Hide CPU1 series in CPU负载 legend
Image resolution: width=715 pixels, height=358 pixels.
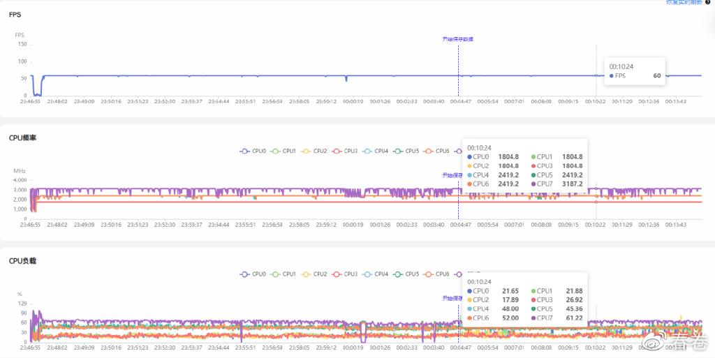[x=276, y=274]
